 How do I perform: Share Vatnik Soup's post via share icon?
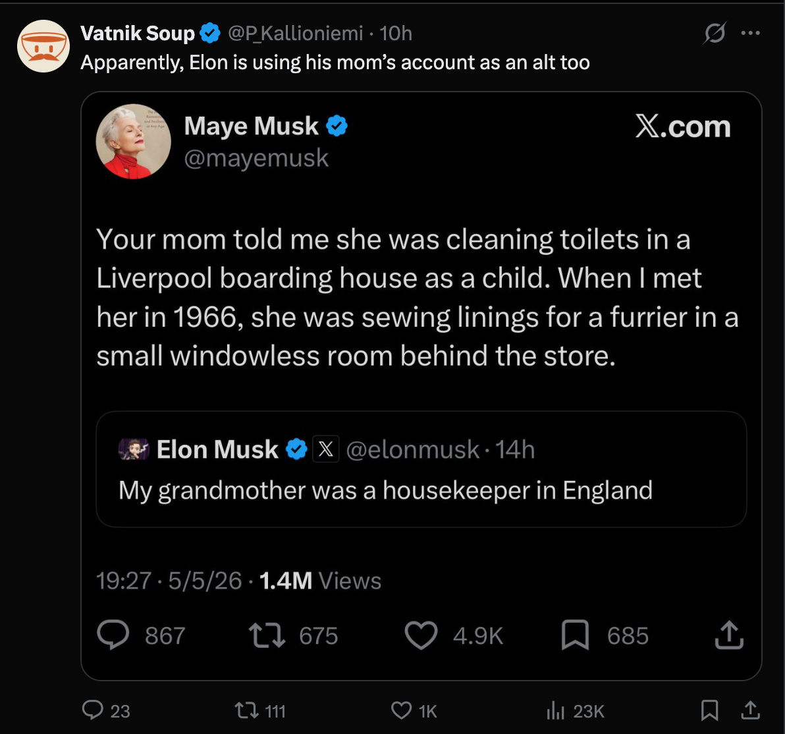750,710
